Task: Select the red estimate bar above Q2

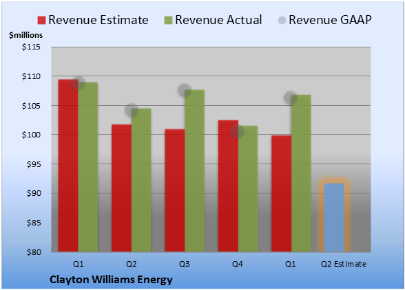Action: coord(121,188)
